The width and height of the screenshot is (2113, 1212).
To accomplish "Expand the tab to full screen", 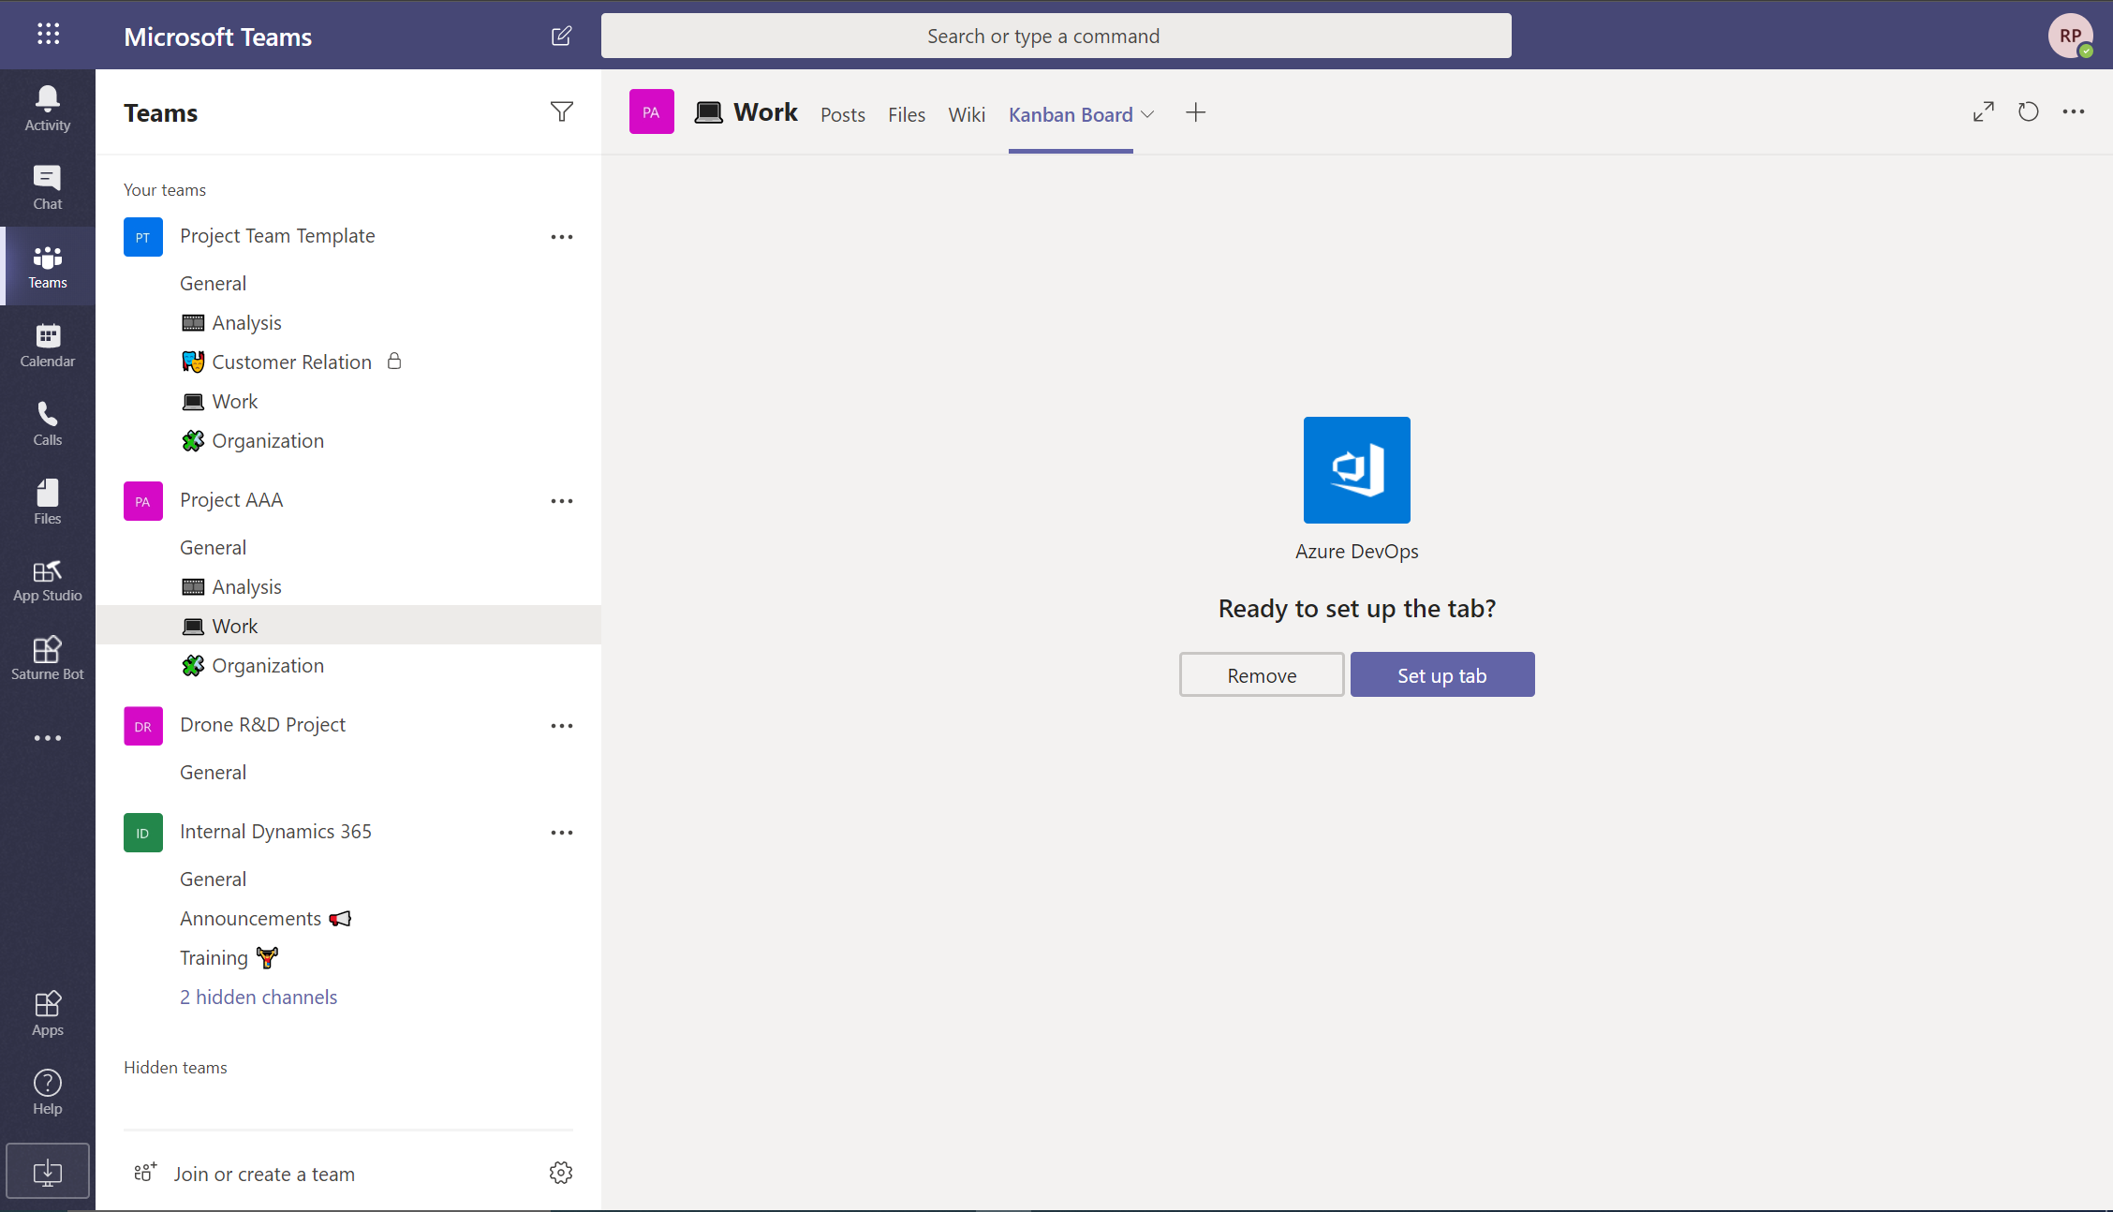I will pos(1984,112).
